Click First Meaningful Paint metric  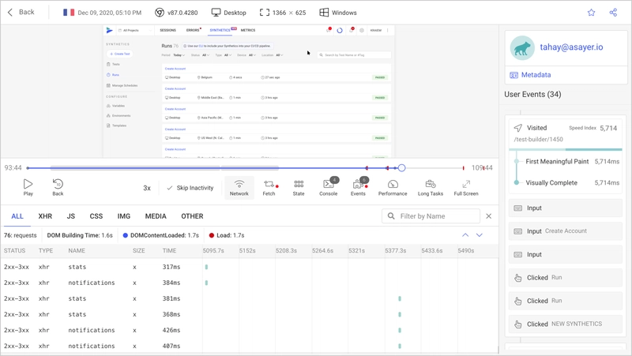coord(557,162)
